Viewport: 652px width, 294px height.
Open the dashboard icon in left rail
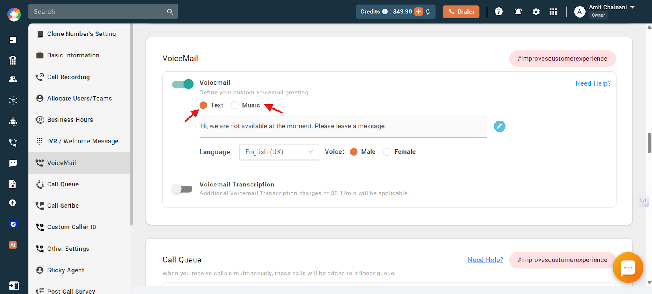(x=13, y=39)
